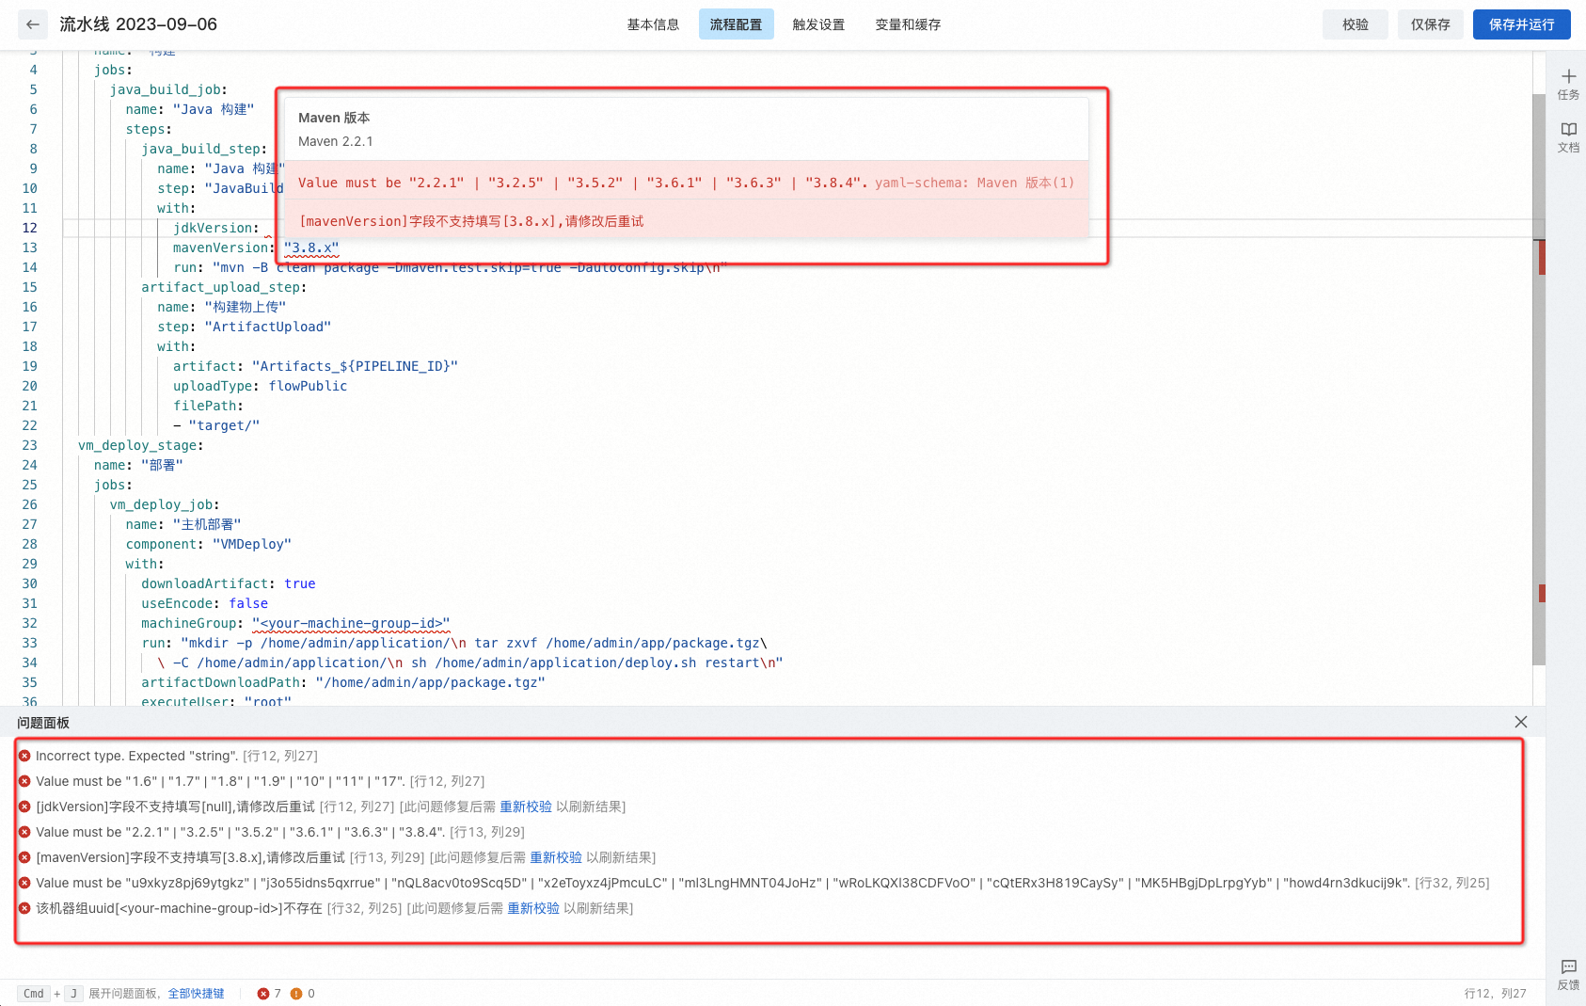Click 重新校验 link in jdkVersion error row
This screenshot has width=1586, height=1006.
(526, 806)
